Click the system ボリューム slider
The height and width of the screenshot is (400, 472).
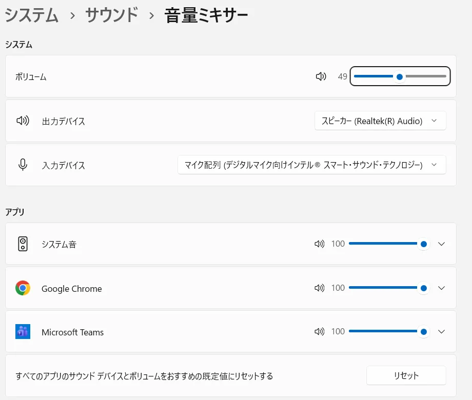(400, 76)
